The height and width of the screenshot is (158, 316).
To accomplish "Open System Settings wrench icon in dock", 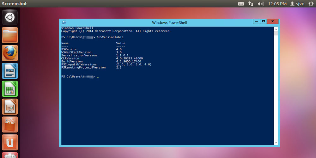I will (x=10, y=155).
